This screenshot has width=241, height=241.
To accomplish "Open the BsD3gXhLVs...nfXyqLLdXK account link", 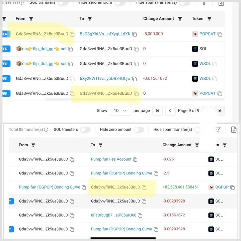I will [x=105, y=34].
